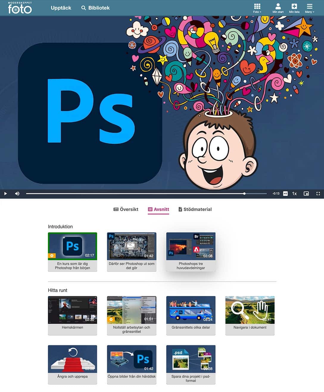Open episode Nollställ arbetsytan och gränssnittet
This screenshot has height=392, width=324.
pos(132,316)
